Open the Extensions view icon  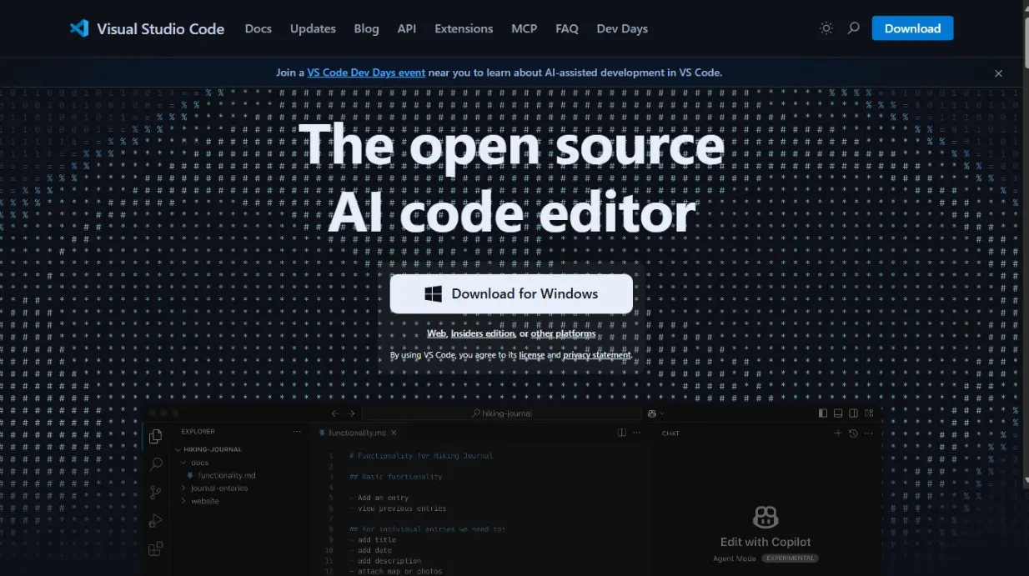click(x=155, y=548)
